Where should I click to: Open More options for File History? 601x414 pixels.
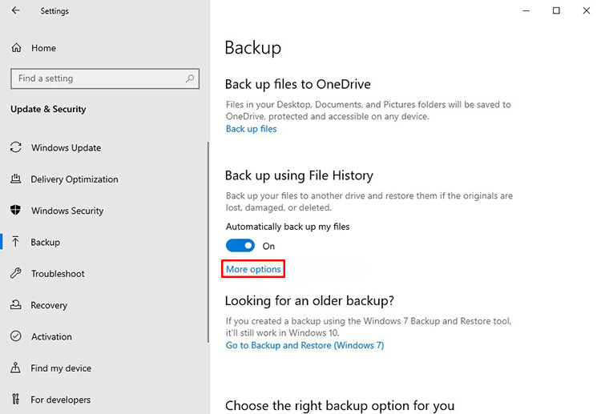point(253,269)
